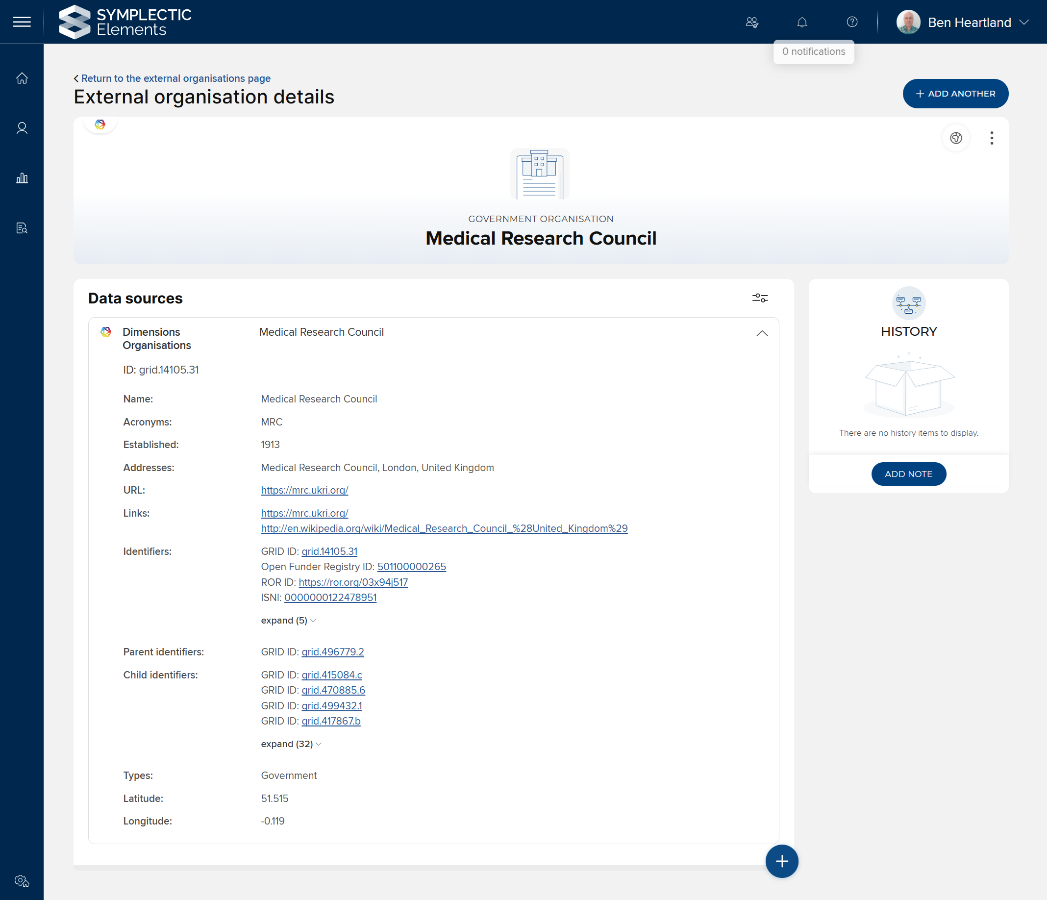Screen dimensions: 1047x900
Task: Click the Home icon in sidebar
Action: click(22, 78)
